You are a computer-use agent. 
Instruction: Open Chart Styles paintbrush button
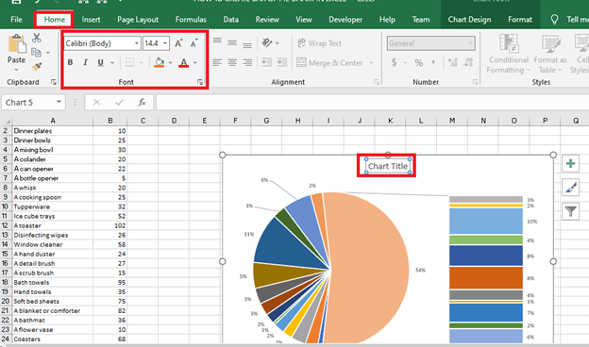coord(570,188)
